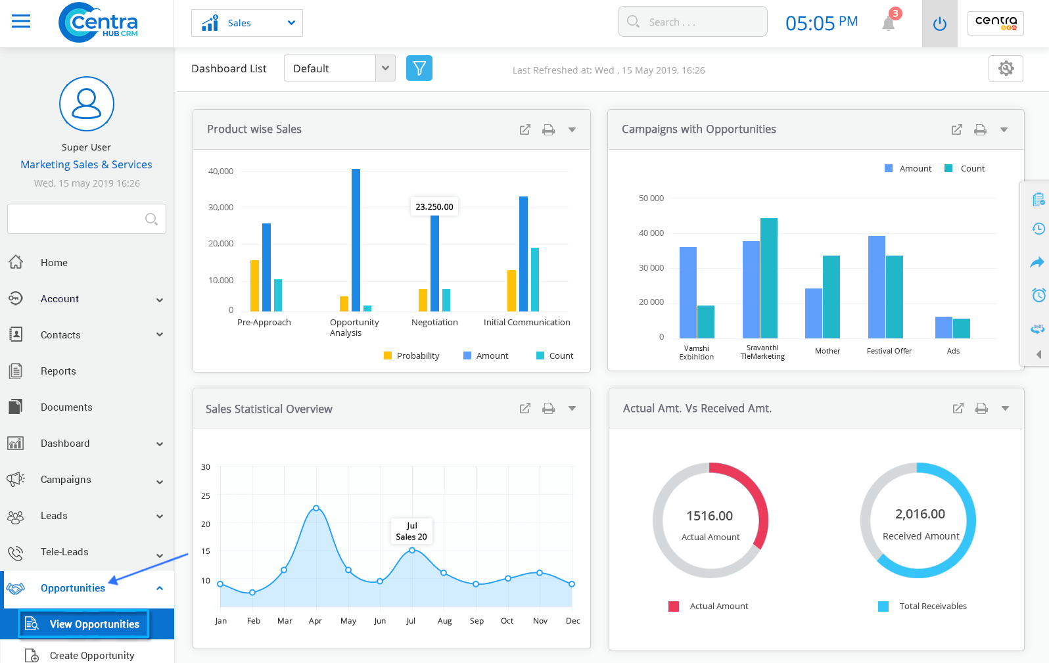Screen dimensions: 1049x663
Task: Pop out Campaigns with Opportunities chart
Action: (x=956, y=130)
